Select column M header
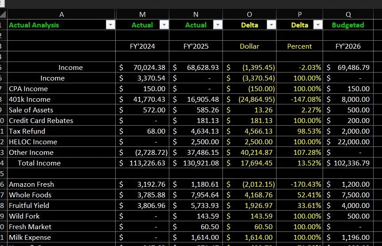Screen dimensions: 382x246 [142, 14]
